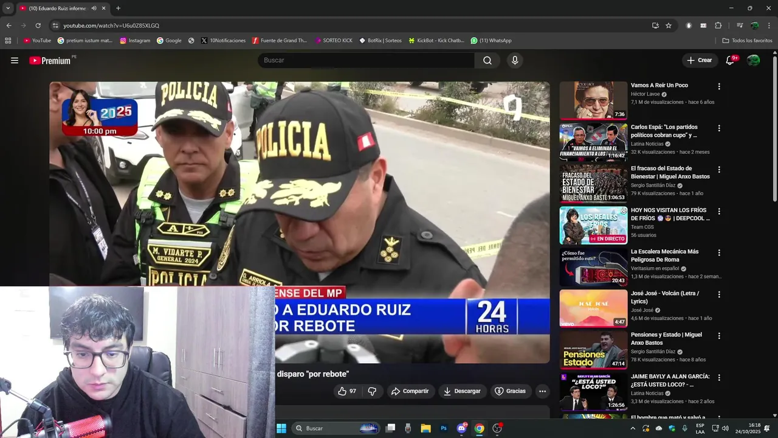Open Latina Noticias channel under Carlos Espá video

pos(647,144)
